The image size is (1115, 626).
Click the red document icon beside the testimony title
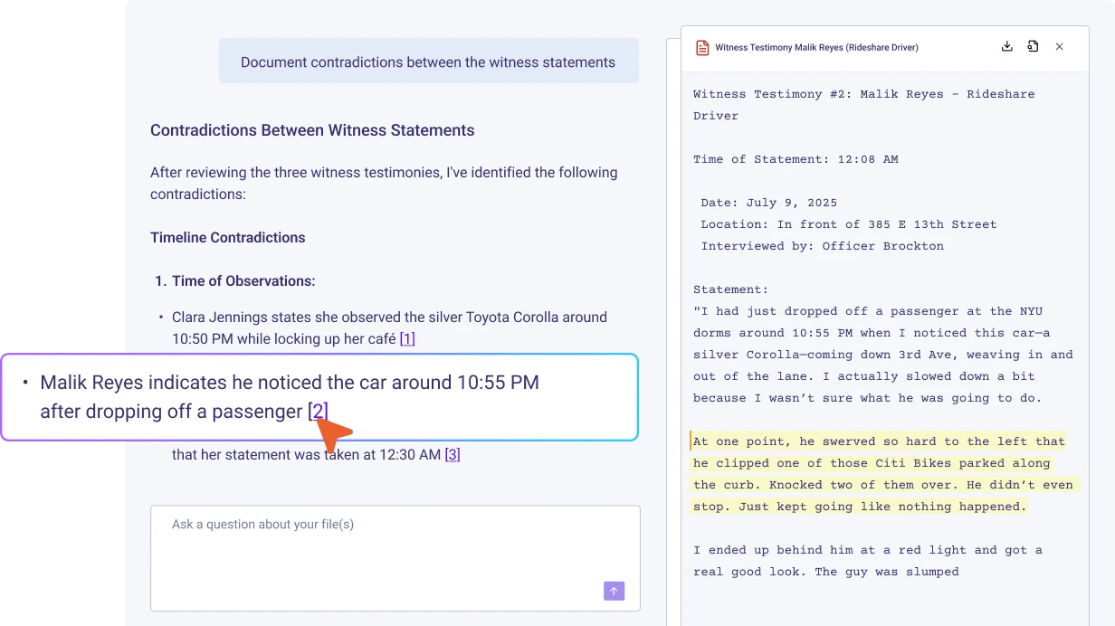[x=703, y=46]
